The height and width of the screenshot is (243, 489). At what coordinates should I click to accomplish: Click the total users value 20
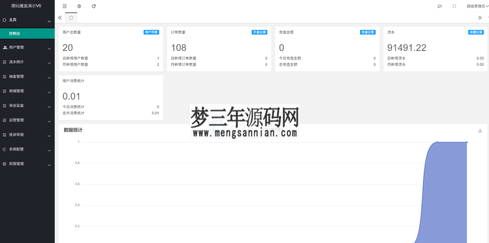tap(68, 48)
